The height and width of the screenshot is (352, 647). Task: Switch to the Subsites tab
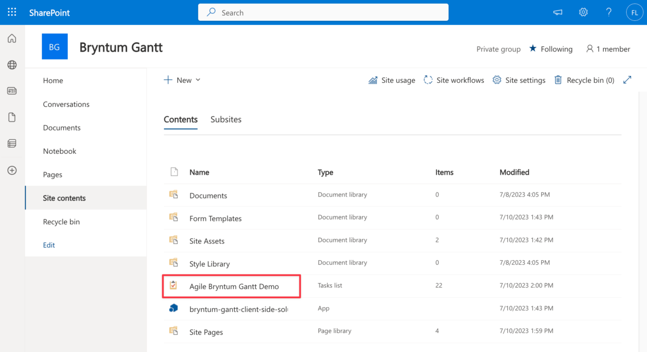tap(226, 119)
